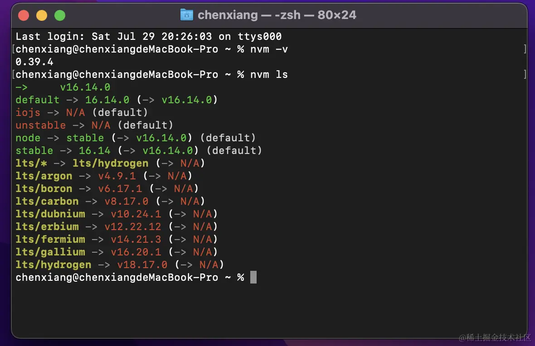Click the current version line '-> v16.14.0'
The image size is (535, 346).
tap(63, 87)
